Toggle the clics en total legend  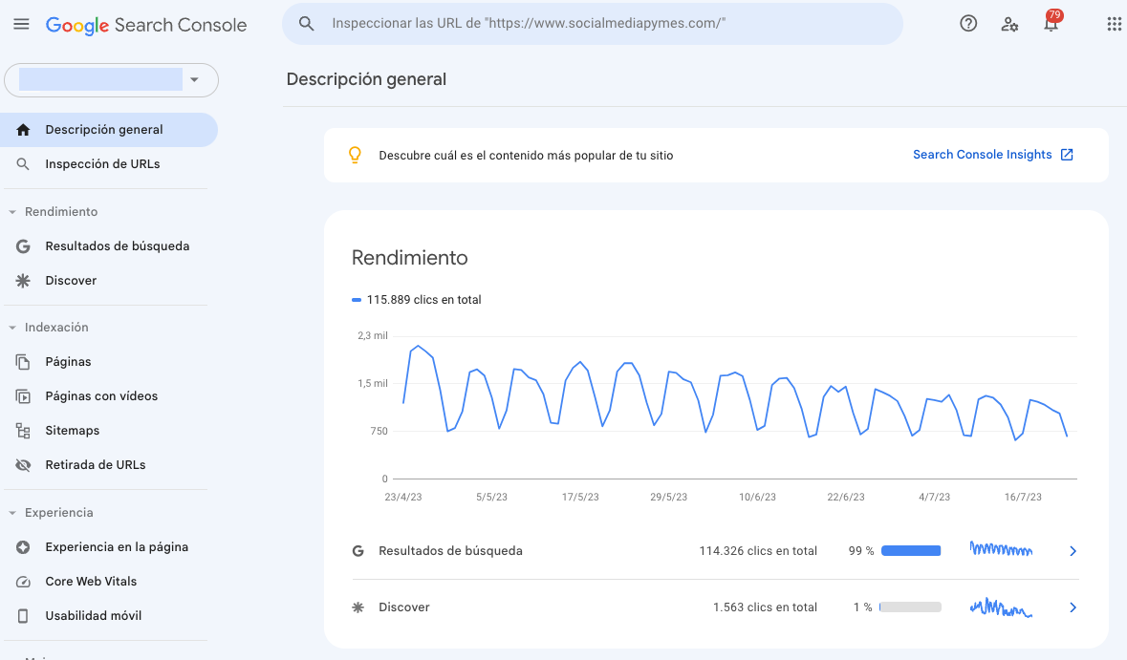click(417, 299)
